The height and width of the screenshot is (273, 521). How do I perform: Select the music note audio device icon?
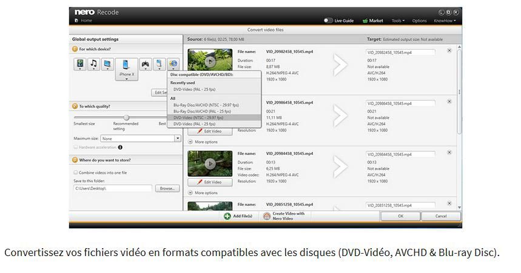[93, 64]
